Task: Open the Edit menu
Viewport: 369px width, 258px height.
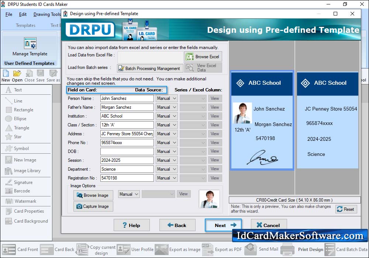Action: pyautogui.click(x=23, y=14)
